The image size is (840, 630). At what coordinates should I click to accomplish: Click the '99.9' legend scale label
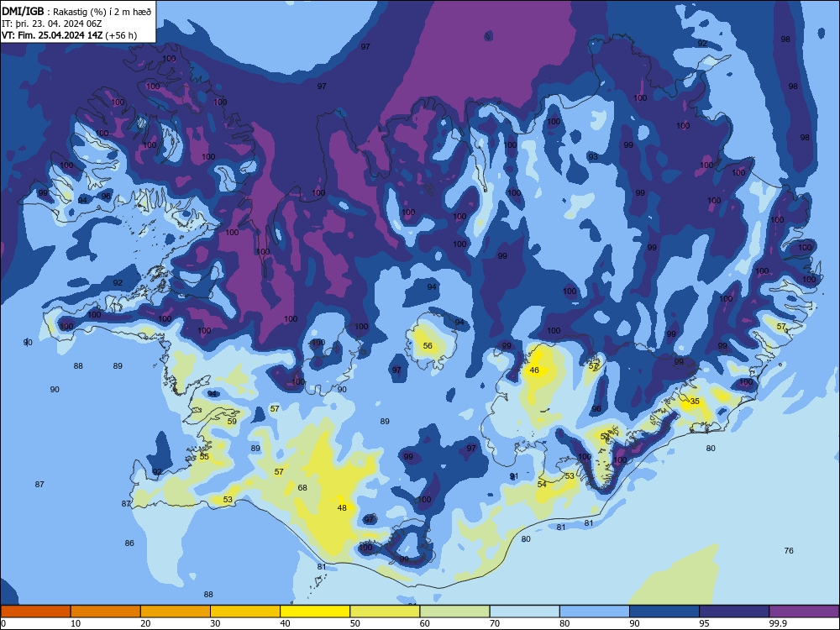click(x=777, y=623)
